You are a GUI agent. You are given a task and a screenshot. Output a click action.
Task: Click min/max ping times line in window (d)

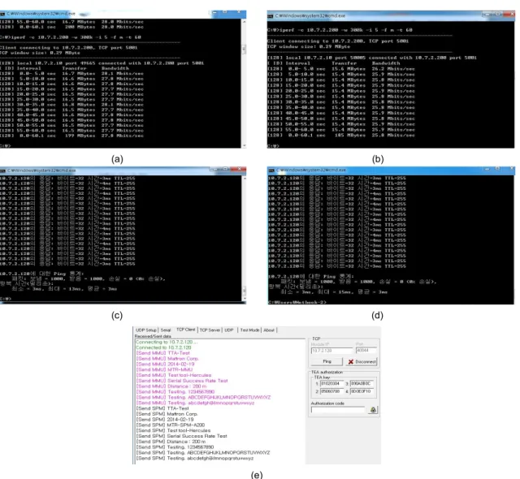pyautogui.click(x=334, y=291)
